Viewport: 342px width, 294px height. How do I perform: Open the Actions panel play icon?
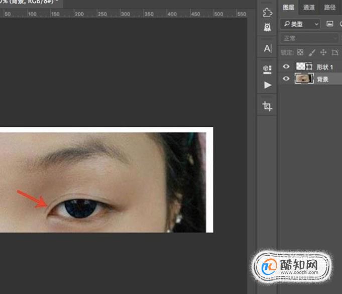[x=268, y=85]
